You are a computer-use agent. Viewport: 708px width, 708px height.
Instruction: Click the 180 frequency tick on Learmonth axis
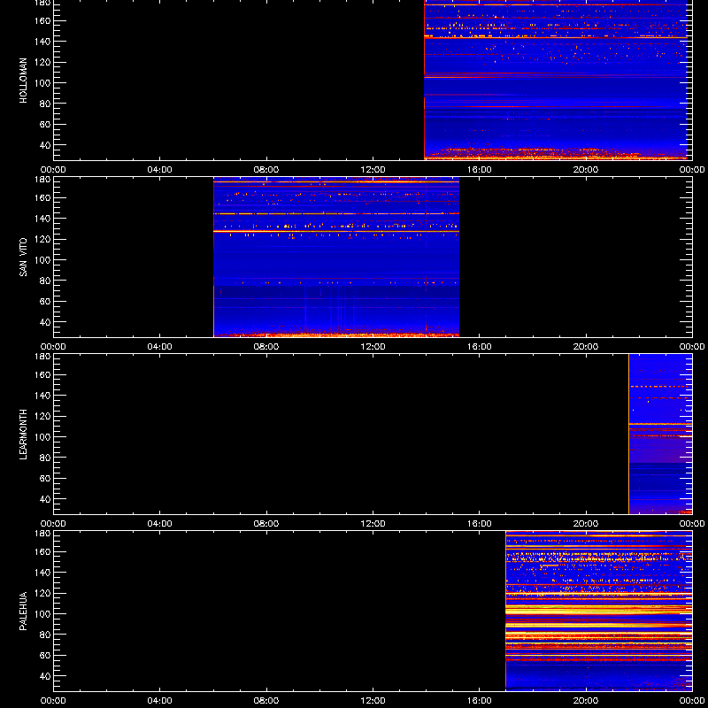point(44,357)
